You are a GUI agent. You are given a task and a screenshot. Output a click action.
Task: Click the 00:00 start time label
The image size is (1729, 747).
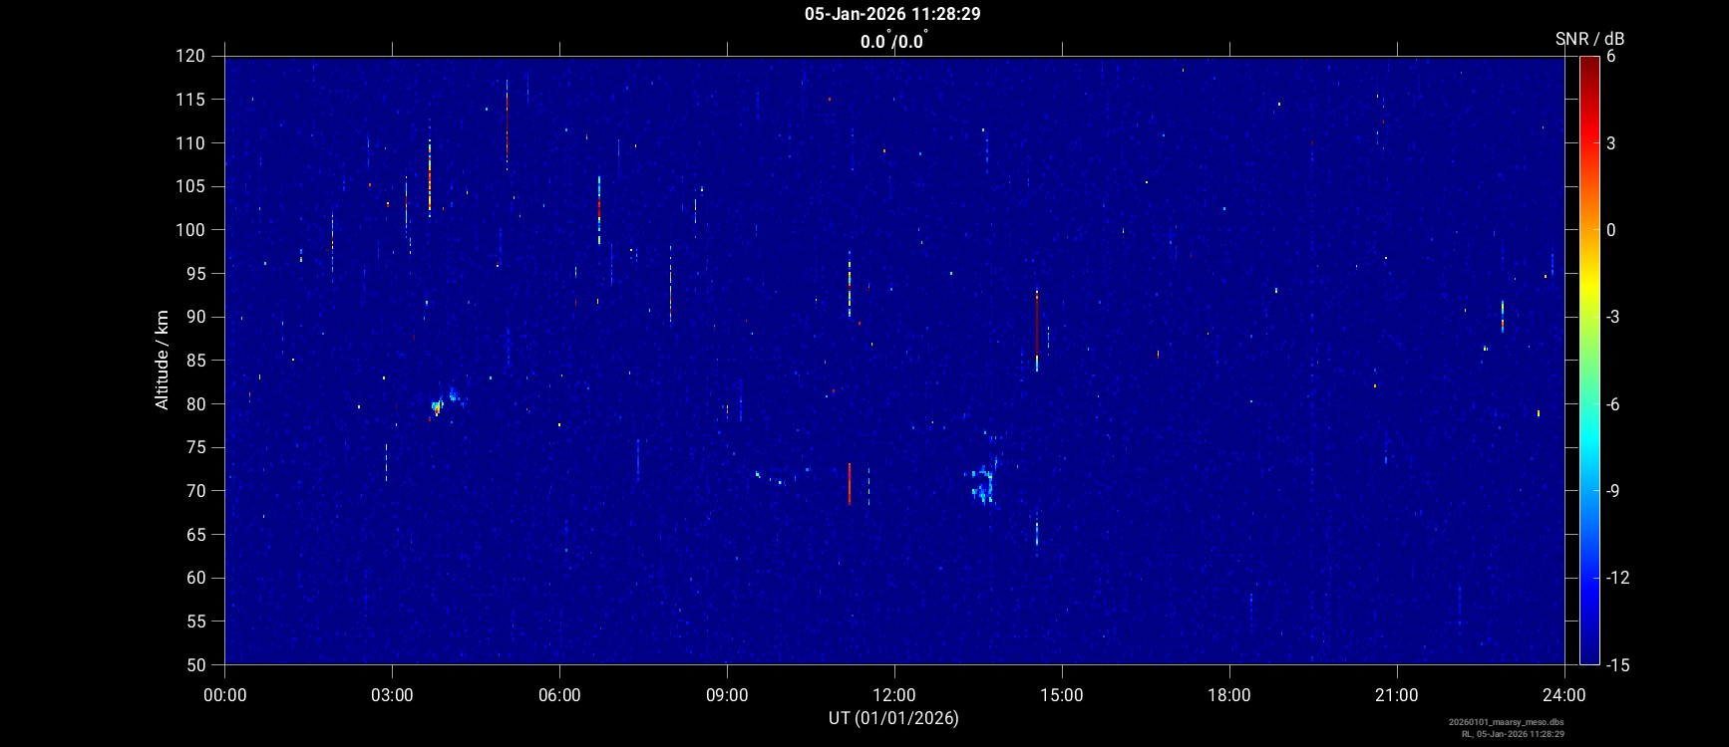coord(224,695)
